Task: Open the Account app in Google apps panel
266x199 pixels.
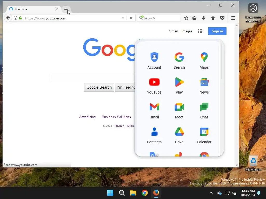Action: [x=154, y=61]
